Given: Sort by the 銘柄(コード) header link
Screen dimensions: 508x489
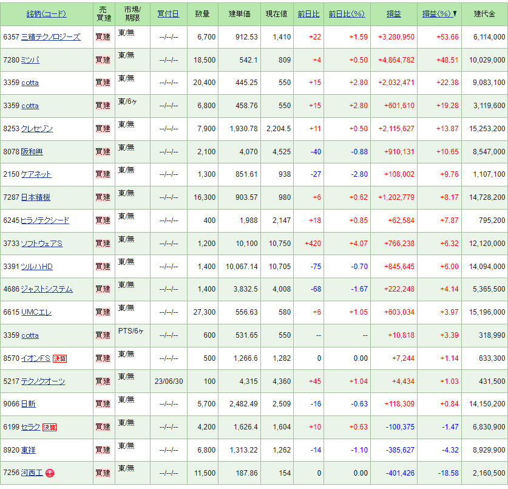Looking at the screenshot, I should [x=46, y=13].
